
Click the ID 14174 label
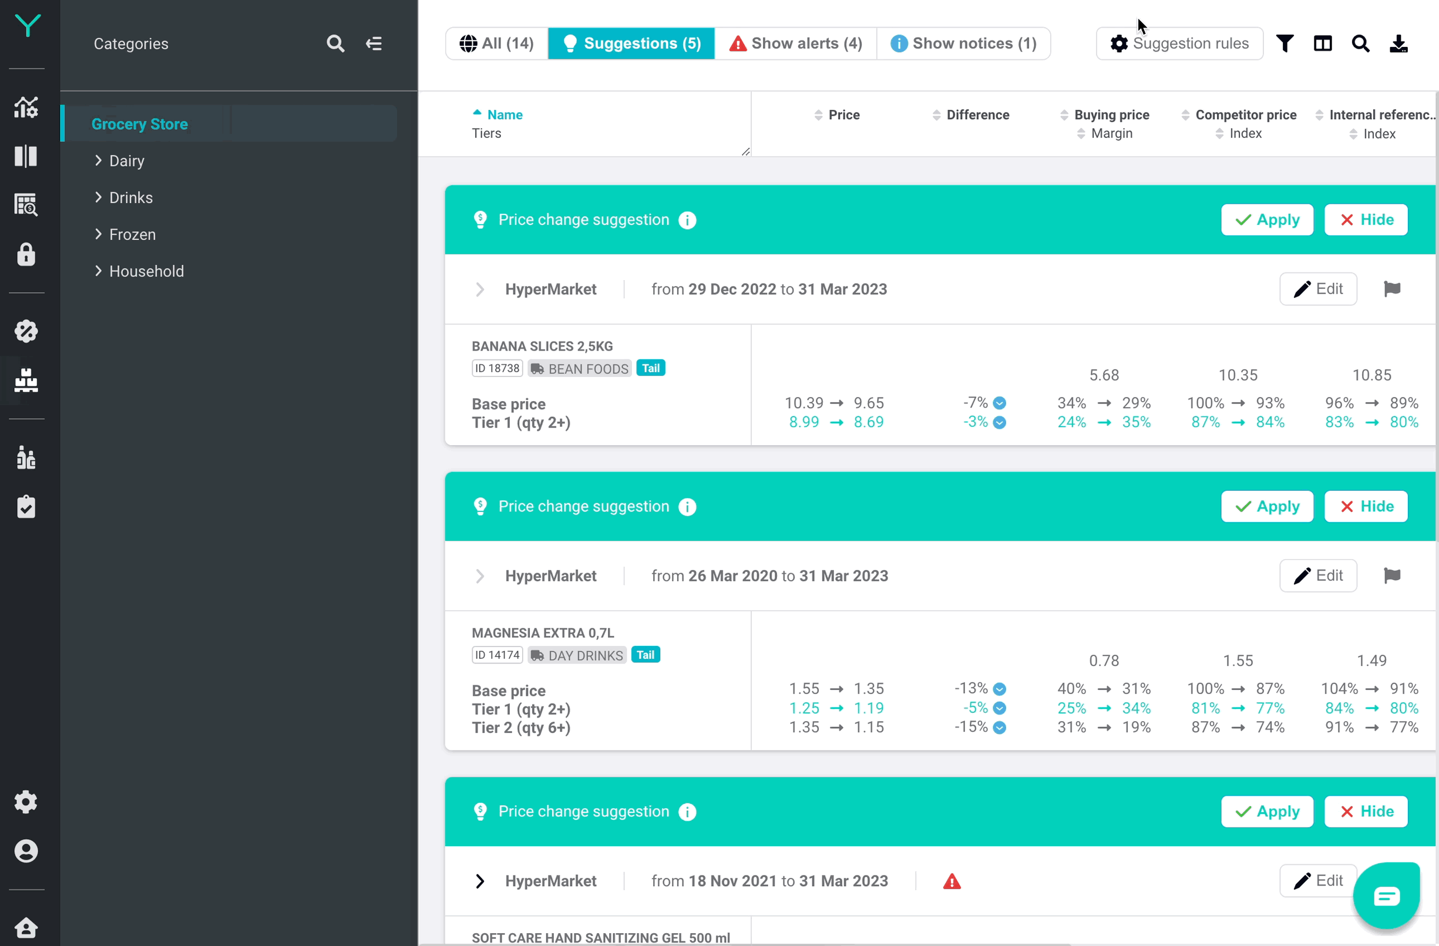point(497,655)
